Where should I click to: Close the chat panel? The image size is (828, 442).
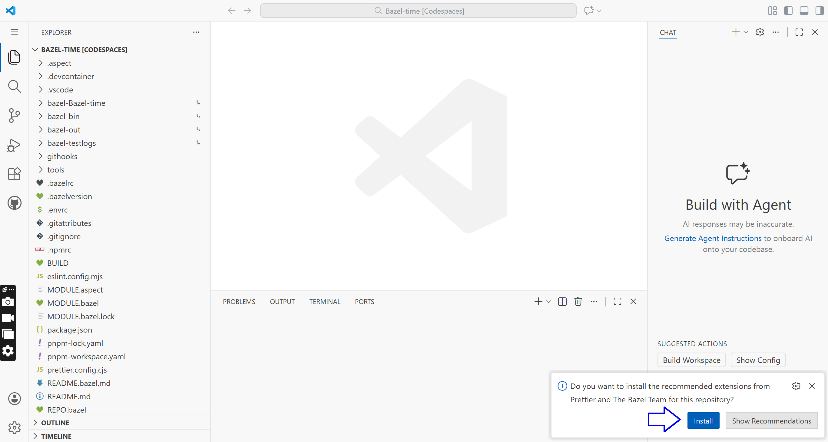[815, 32]
